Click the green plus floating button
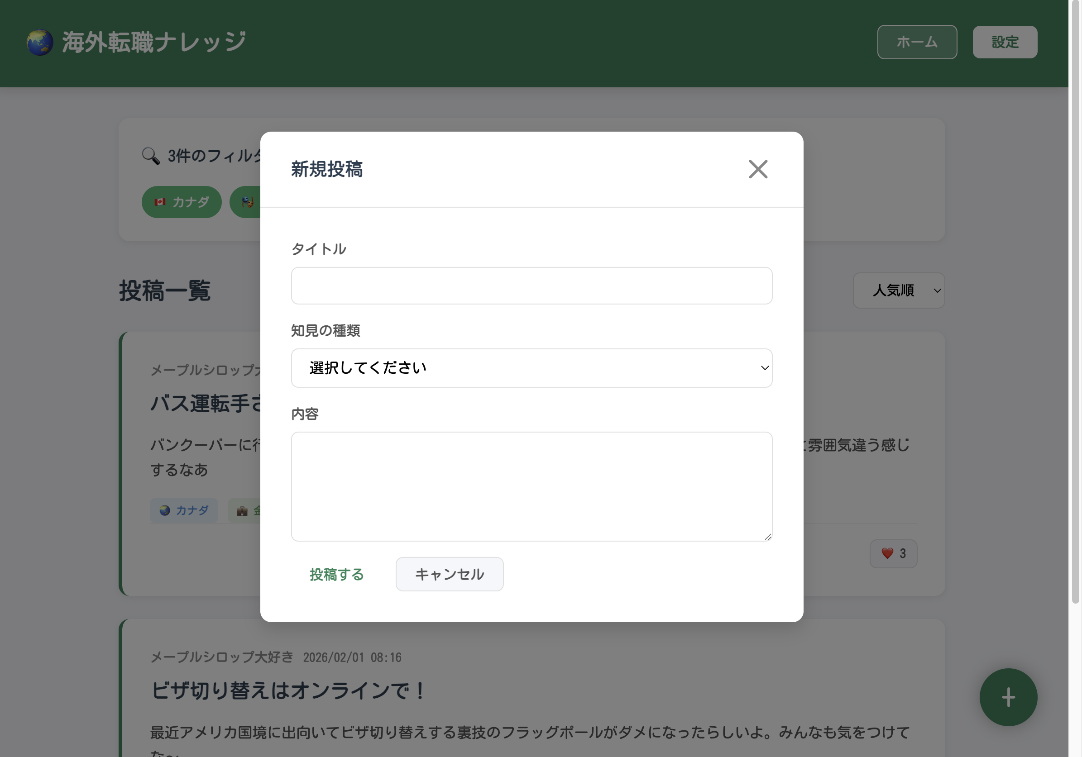The image size is (1082, 757). pos(1008,697)
